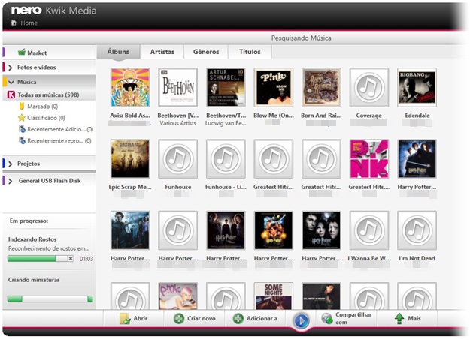This screenshot has height=340, width=470.
Task: Click the Projetos label text
Action: [x=29, y=164]
